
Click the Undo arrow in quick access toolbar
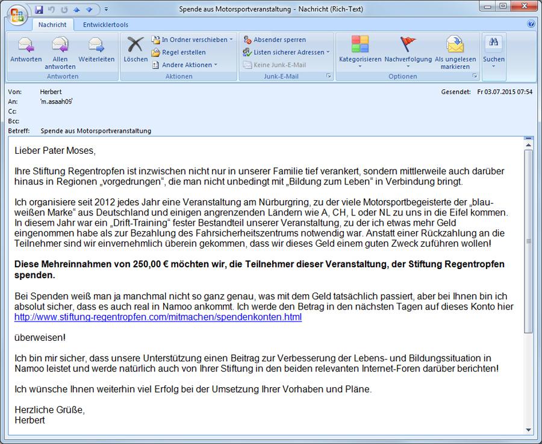tap(52, 10)
